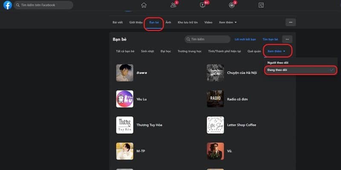Click the Tìm bạn bè link
This screenshot has width=341, height=170.
pyautogui.click(x=270, y=39)
